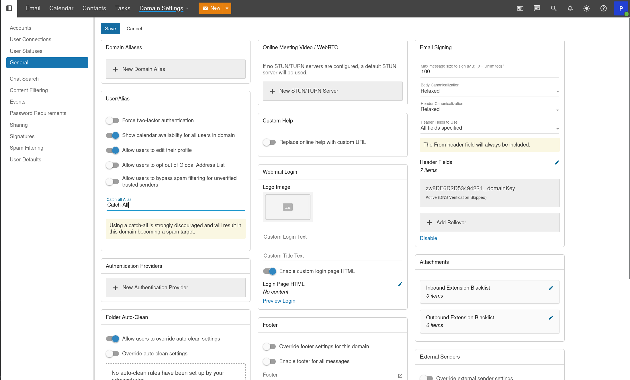Image resolution: width=630 pixels, height=380 pixels.
Task: Expand the Body Canonicalization dropdown
Action: [x=489, y=91]
